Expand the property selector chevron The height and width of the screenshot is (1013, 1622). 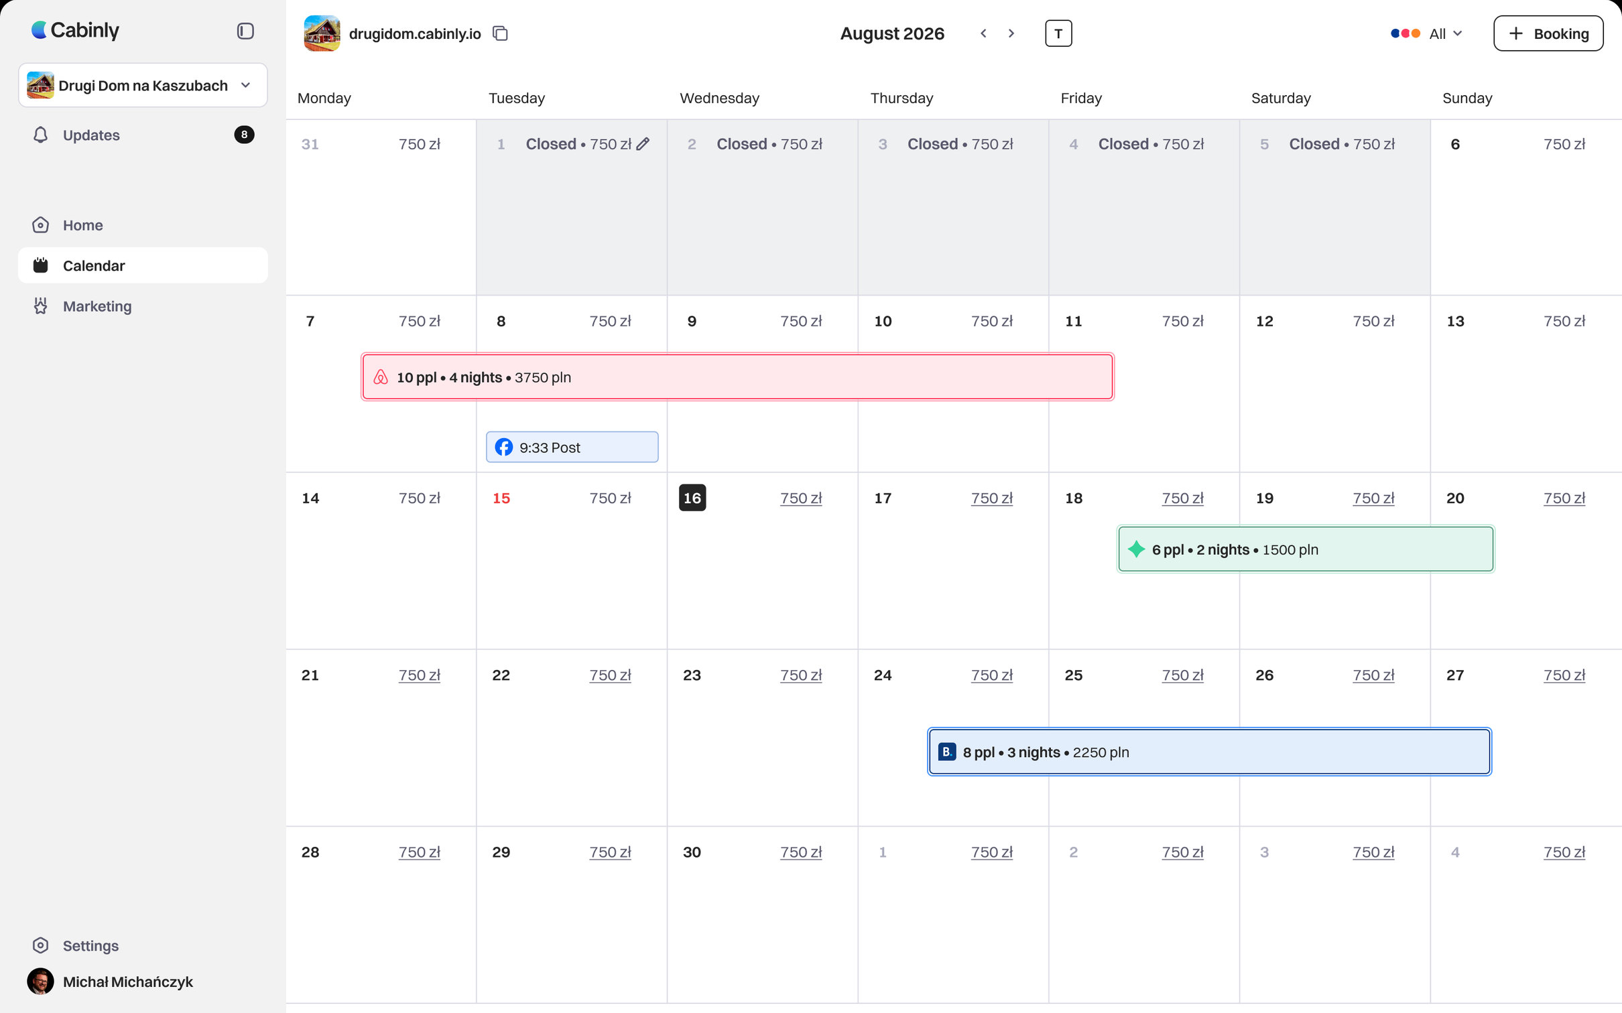pyautogui.click(x=246, y=85)
